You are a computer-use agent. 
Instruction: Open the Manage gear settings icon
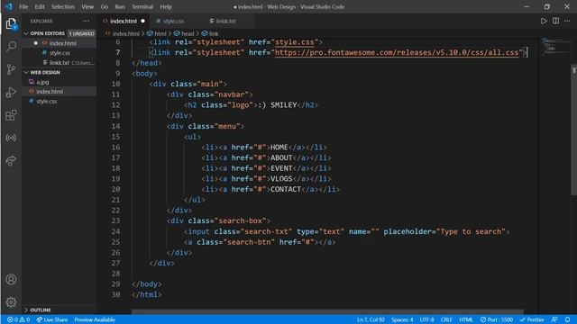pyautogui.click(x=11, y=302)
